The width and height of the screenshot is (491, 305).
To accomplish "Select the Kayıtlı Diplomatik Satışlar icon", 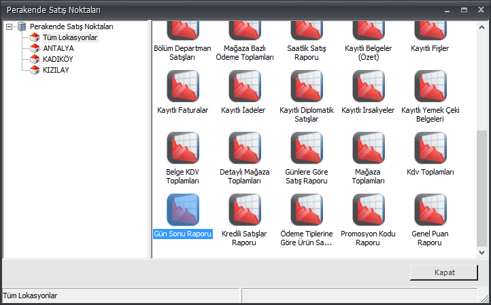I will pos(307,86).
